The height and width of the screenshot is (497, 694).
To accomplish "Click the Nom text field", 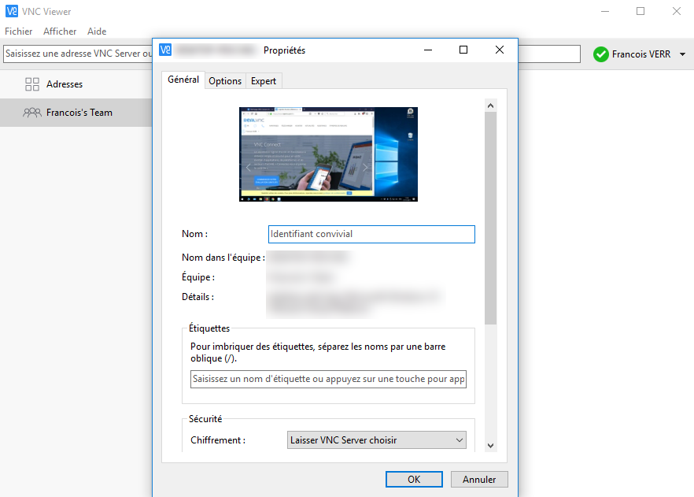I will coord(371,234).
